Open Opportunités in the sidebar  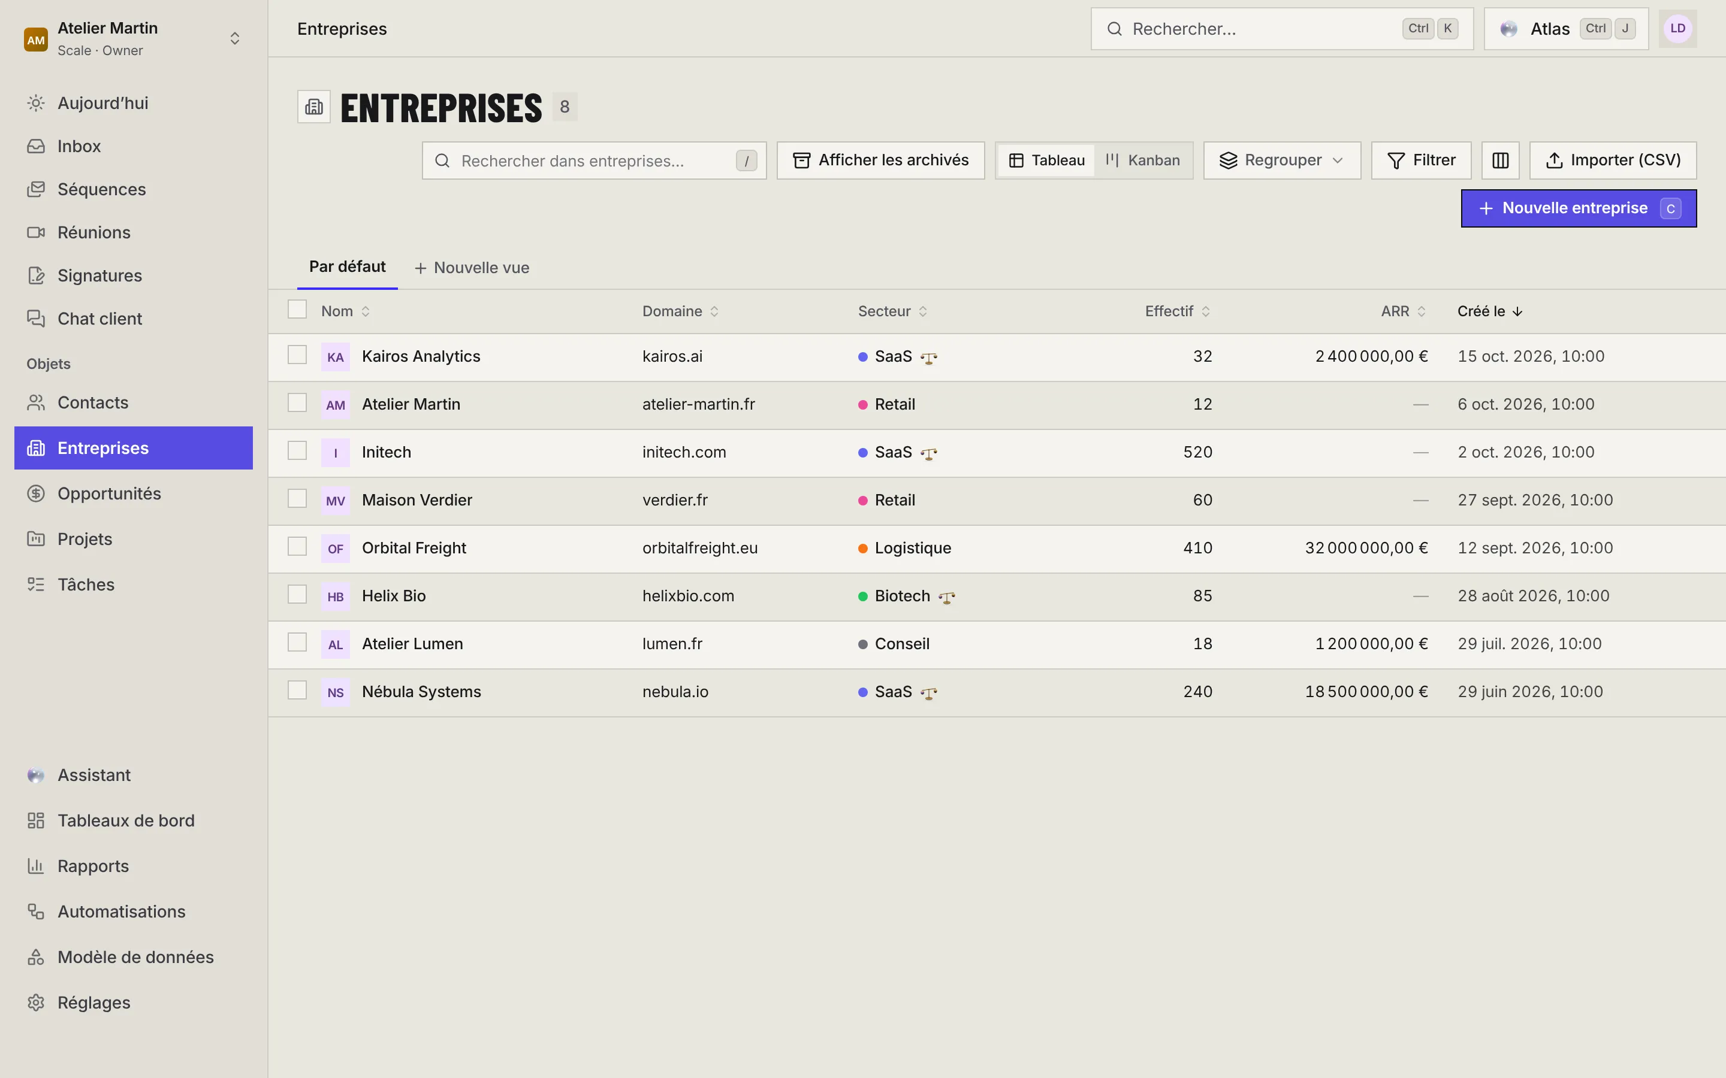tap(134, 493)
